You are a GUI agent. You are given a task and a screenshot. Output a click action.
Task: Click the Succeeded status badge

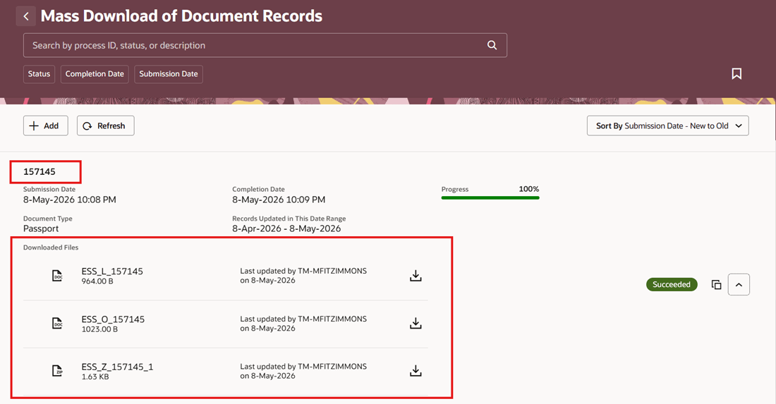672,284
